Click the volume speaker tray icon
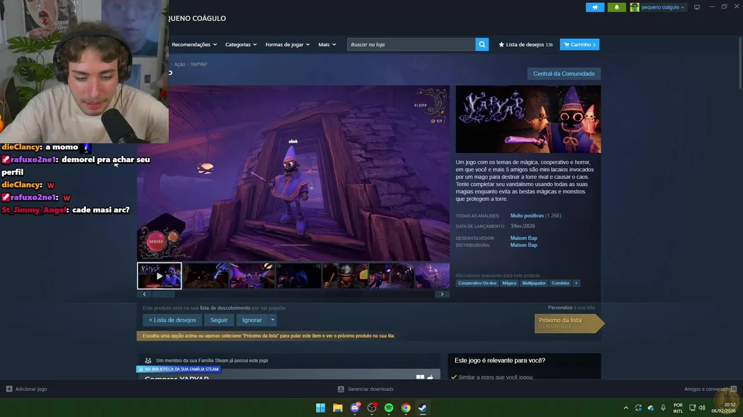The width and height of the screenshot is (743, 417). click(x=702, y=408)
